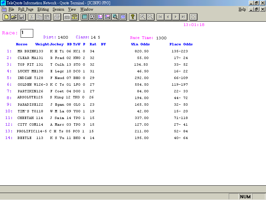Click the NUM status bar indicator
The width and height of the screenshot is (266, 200).
[245, 197]
